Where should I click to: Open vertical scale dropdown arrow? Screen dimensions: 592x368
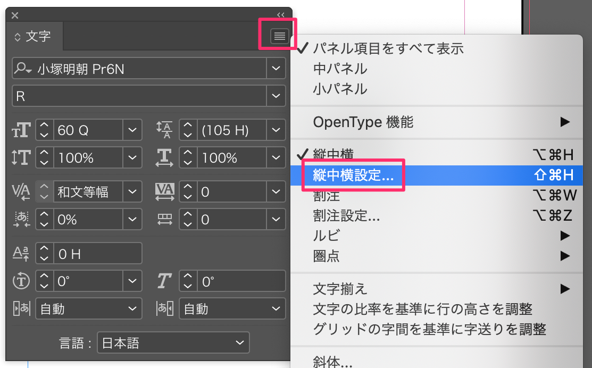[x=132, y=157]
